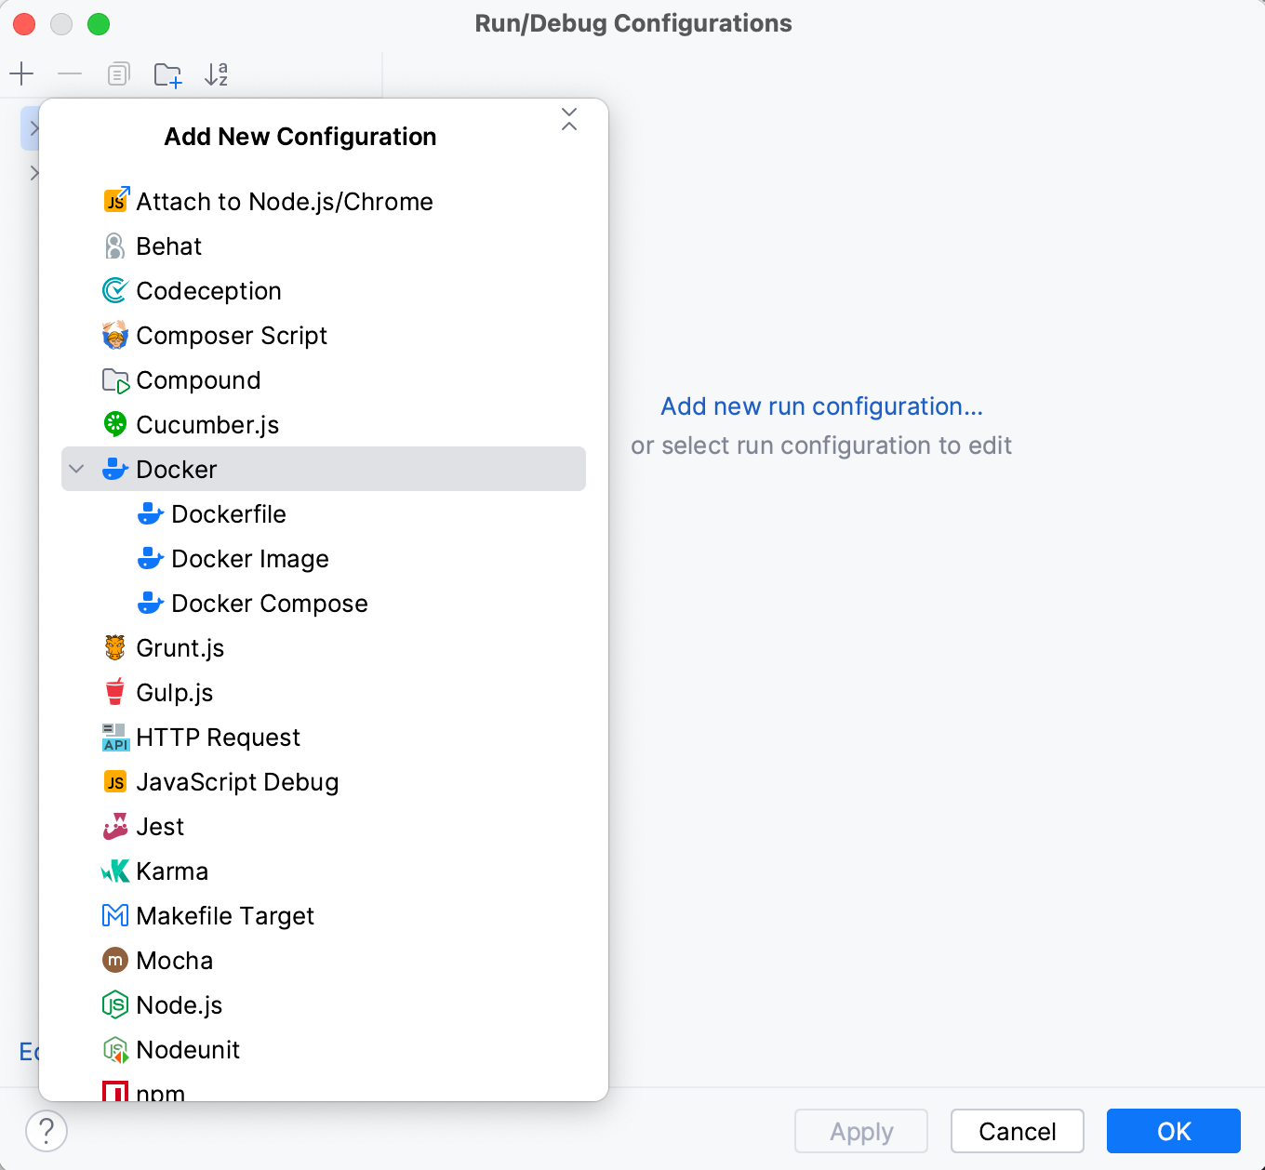Image resolution: width=1265 pixels, height=1170 pixels.
Task: Select the Jest configuration type
Action: click(x=160, y=826)
